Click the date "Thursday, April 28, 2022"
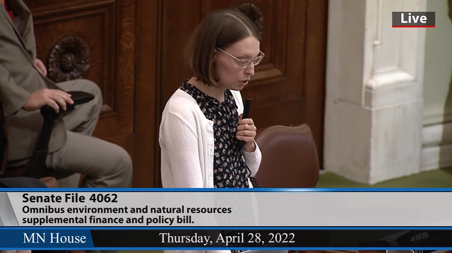This screenshot has width=452, height=253. tap(227, 238)
